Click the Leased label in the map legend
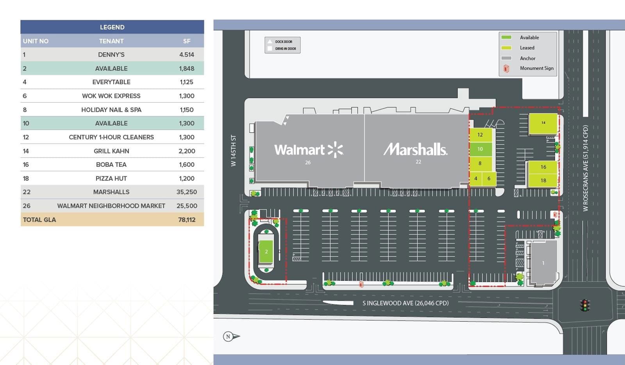 [x=527, y=47]
